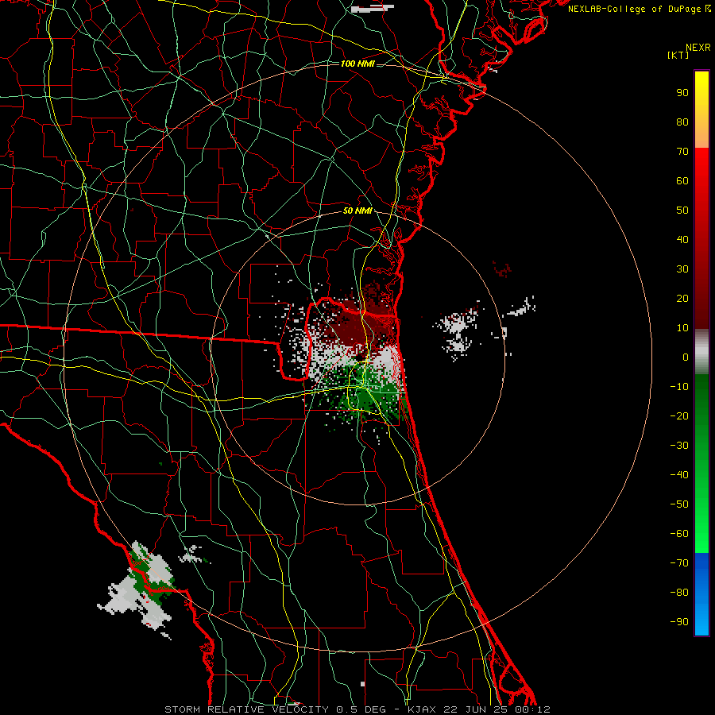Pick the bright green segment near -60
Image resolution: width=715 pixels, height=715 pixels.
tap(701, 534)
